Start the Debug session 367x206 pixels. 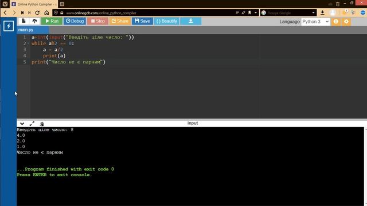75,21
